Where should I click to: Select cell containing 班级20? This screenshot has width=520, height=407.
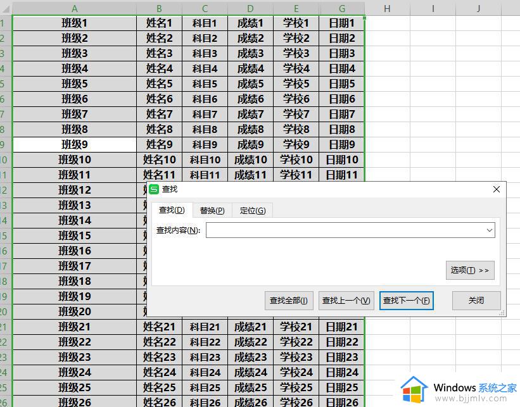click(x=75, y=311)
